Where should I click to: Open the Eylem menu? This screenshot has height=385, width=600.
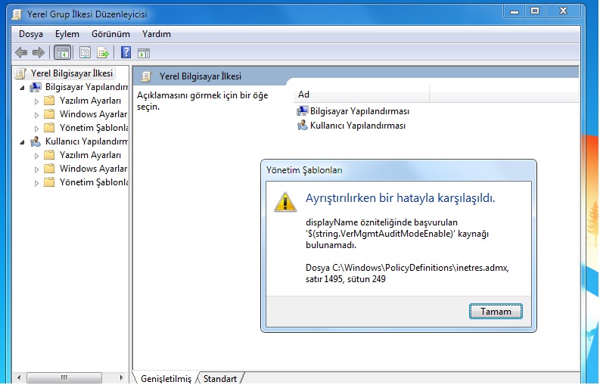(67, 34)
